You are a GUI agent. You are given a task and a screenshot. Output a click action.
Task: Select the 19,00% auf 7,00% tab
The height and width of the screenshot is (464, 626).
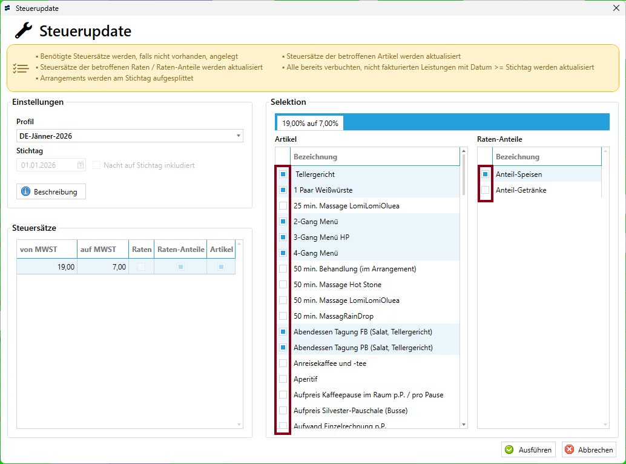pos(310,123)
